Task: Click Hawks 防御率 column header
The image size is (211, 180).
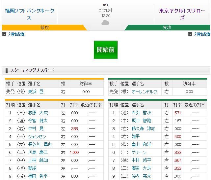Action: tap(86, 84)
